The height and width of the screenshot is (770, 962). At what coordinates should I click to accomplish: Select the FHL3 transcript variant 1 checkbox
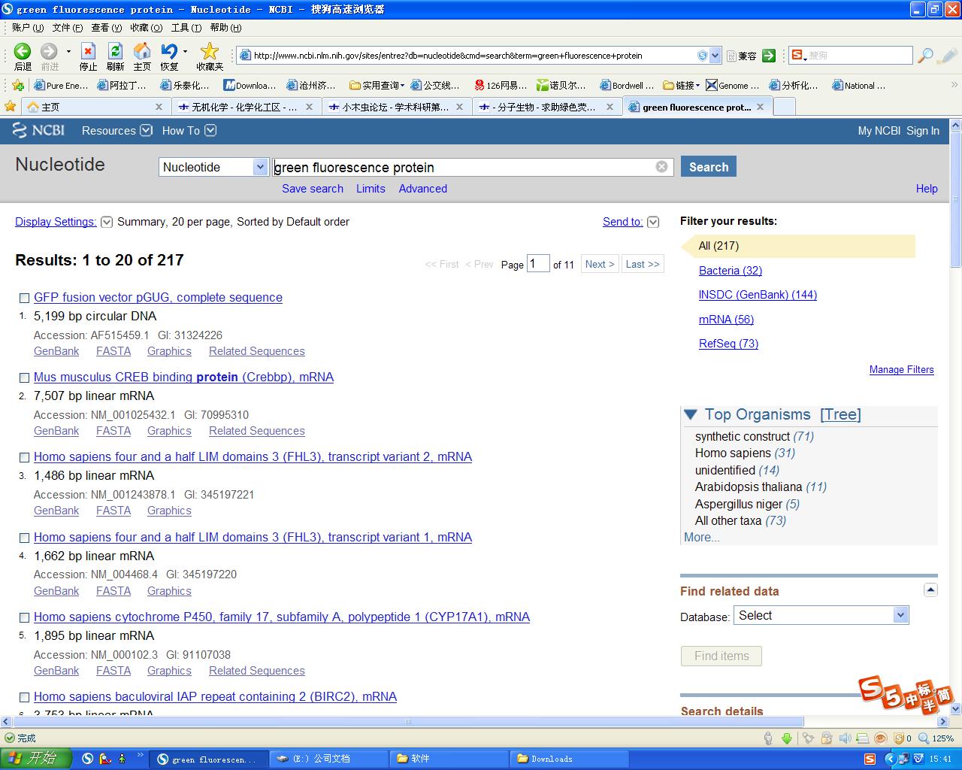[x=24, y=538]
